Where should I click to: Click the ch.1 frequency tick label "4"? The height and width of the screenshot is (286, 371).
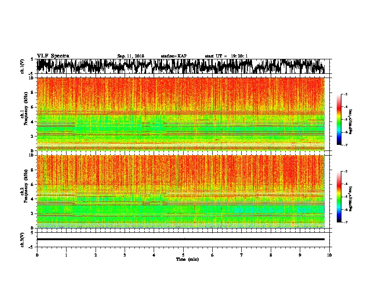pyautogui.click(x=33, y=122)
